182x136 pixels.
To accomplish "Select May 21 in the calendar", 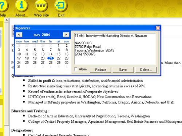I will 51,58.
